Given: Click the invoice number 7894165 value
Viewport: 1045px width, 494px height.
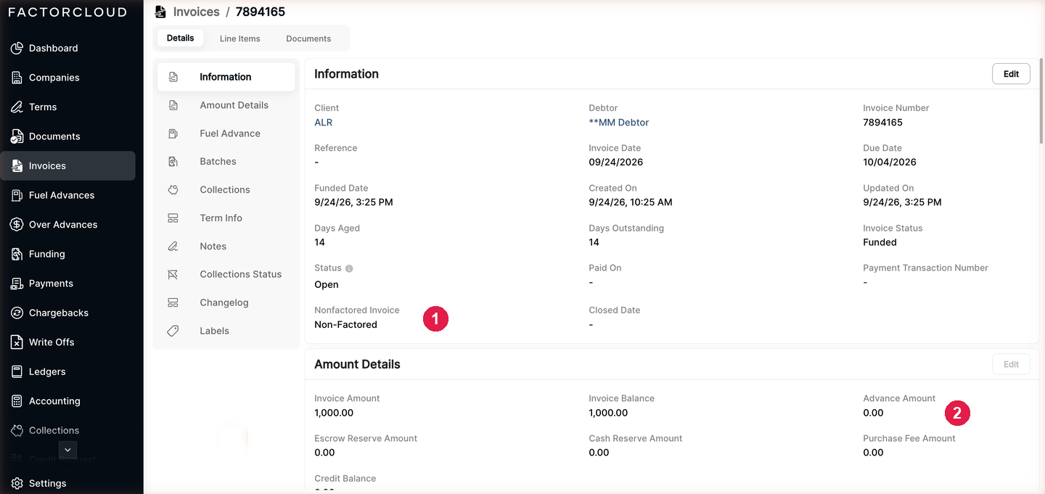Looking at the screenshot, I should 882,123.
